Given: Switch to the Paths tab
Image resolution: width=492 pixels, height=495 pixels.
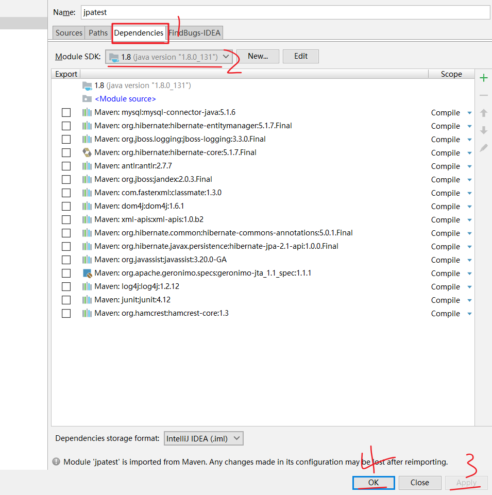Looking at the screenshot, I should coord(98,33).
